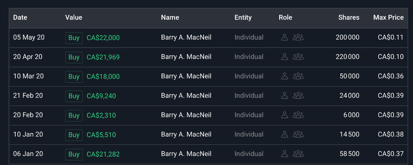Image resolution: width=413 pixels, height=165 pixels.
Task: Sort by the Date column header
Action: pos(20,17)
